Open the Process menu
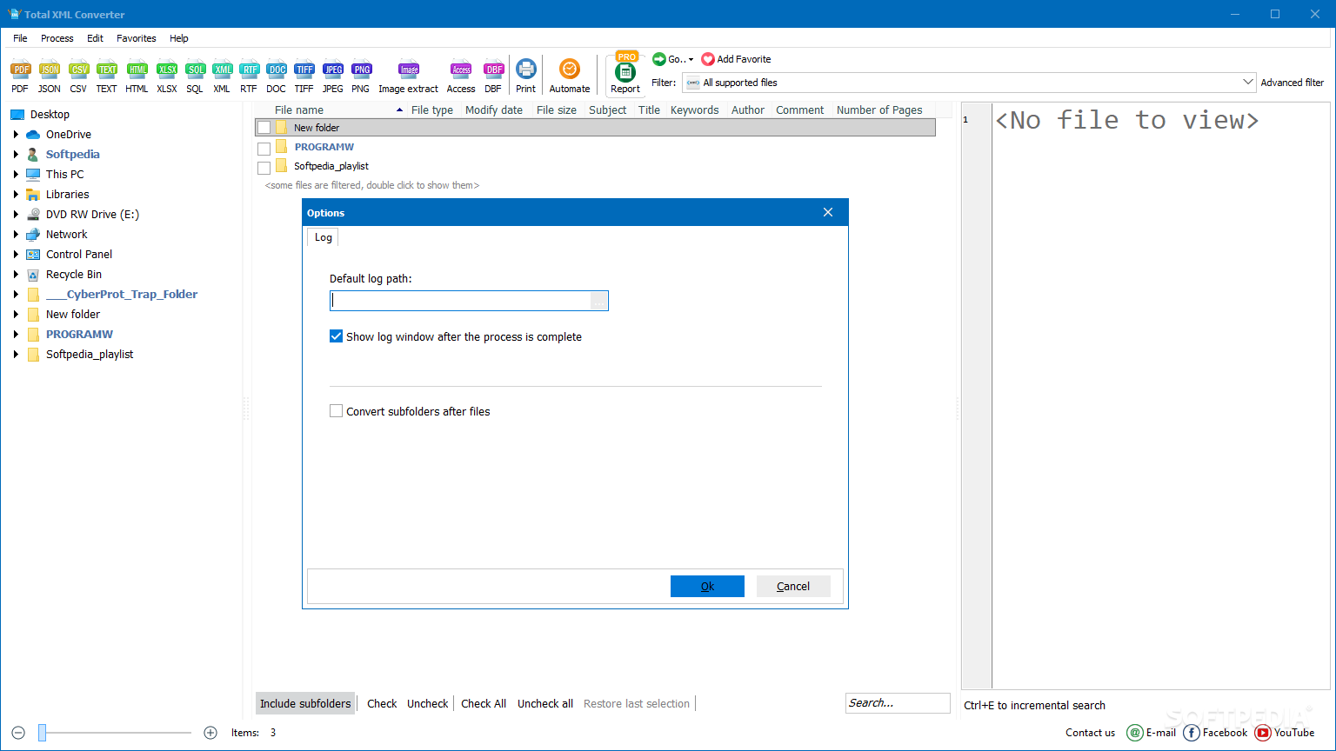 [x=57, y=38]
